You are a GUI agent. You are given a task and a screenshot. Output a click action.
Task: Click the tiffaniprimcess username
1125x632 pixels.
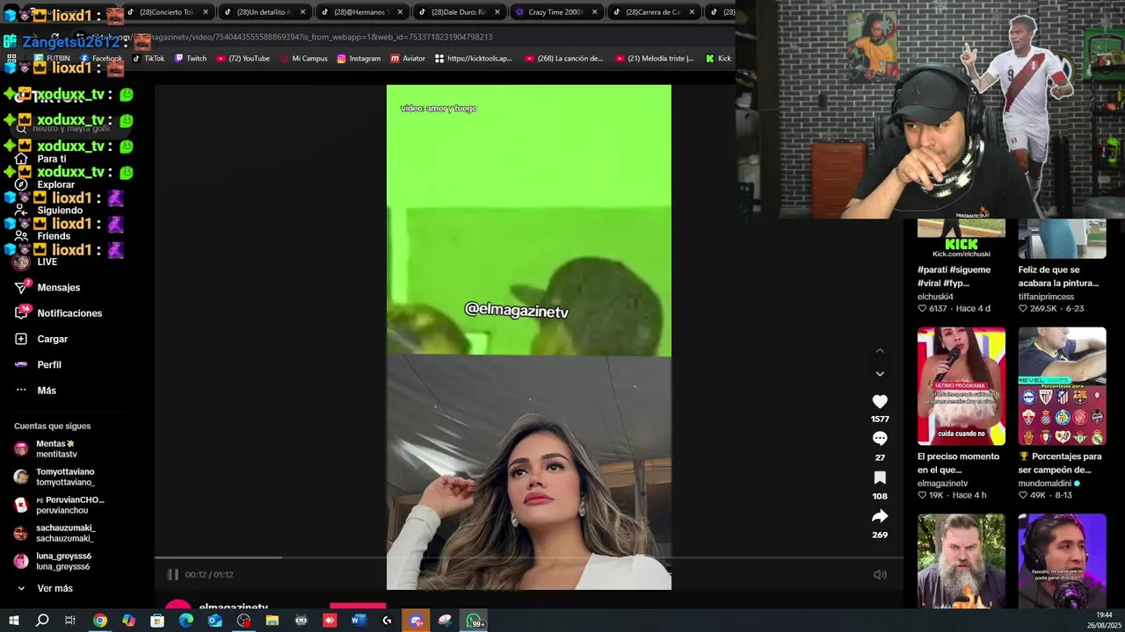(1046, 297)
